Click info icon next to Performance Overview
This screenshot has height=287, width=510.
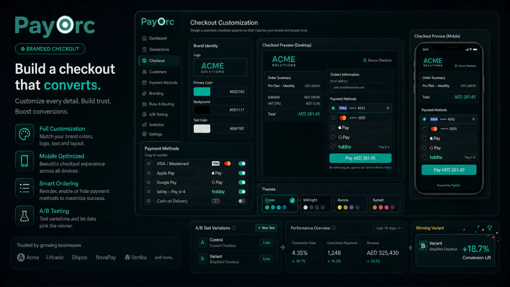pyautogui.click(x=334, y=228)
